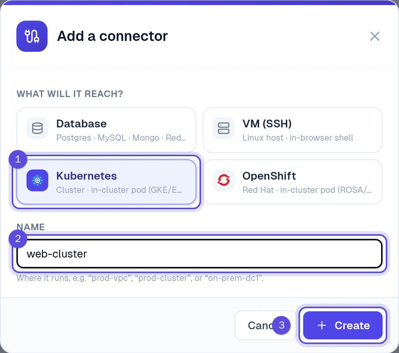Click the database cylinder icon
Screen dimensions: 399x353
pos(37,128)
